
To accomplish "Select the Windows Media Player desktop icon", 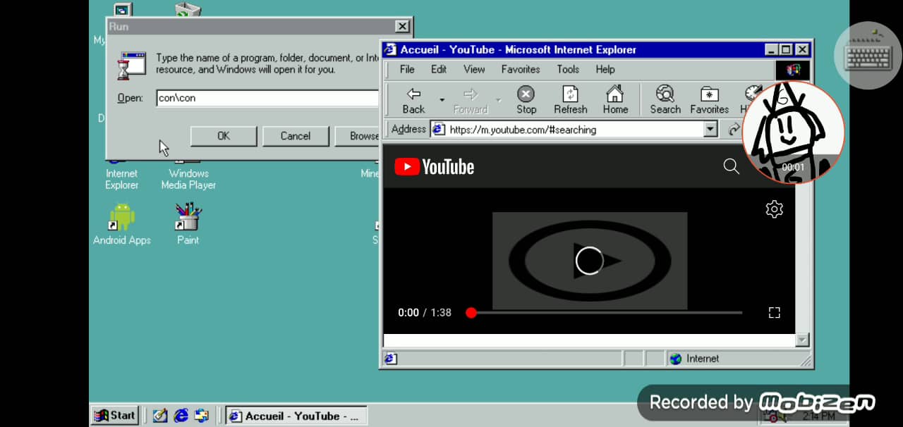I will (x=188, y=171).
